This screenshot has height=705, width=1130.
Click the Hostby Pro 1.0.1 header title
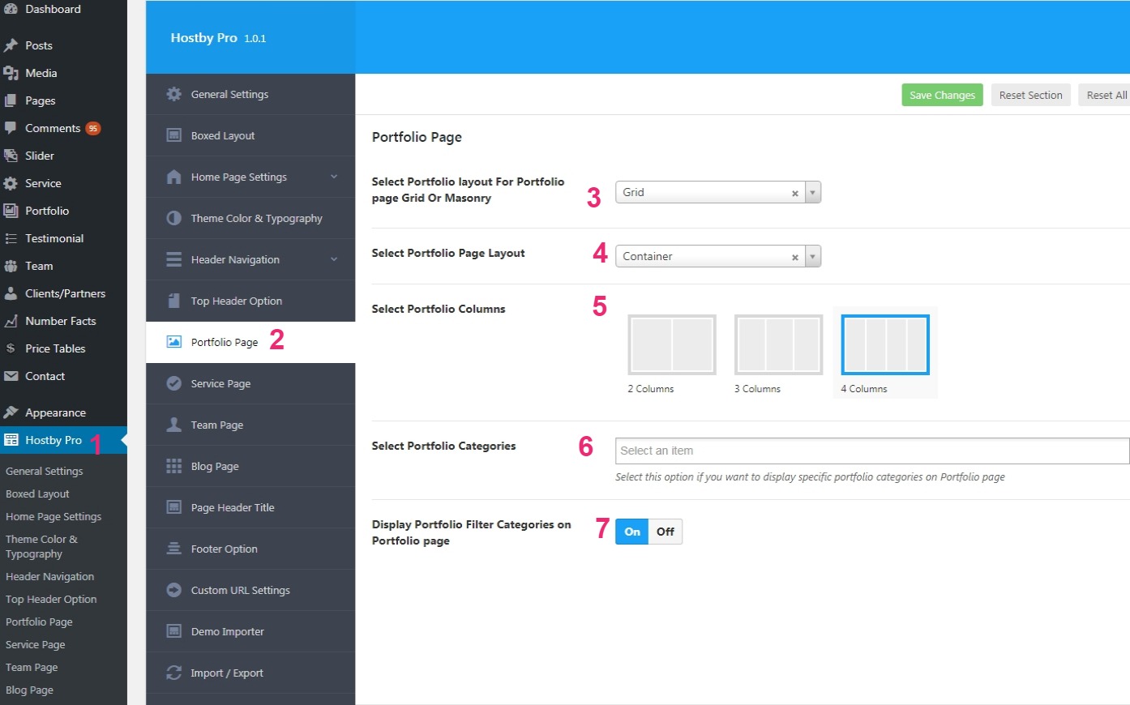click(x=218, y=37)
